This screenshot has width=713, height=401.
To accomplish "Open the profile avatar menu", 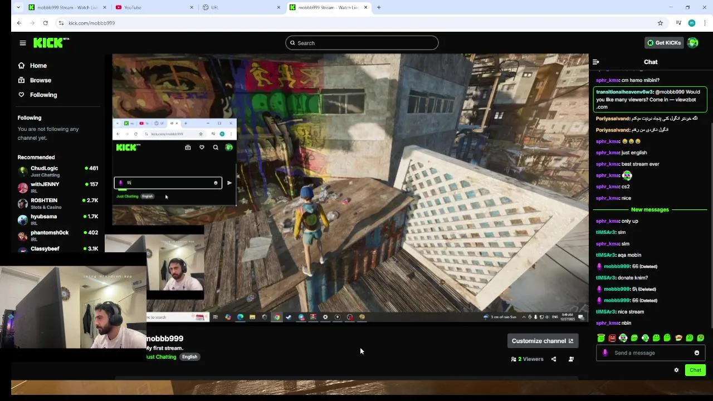I will [693, 43].
